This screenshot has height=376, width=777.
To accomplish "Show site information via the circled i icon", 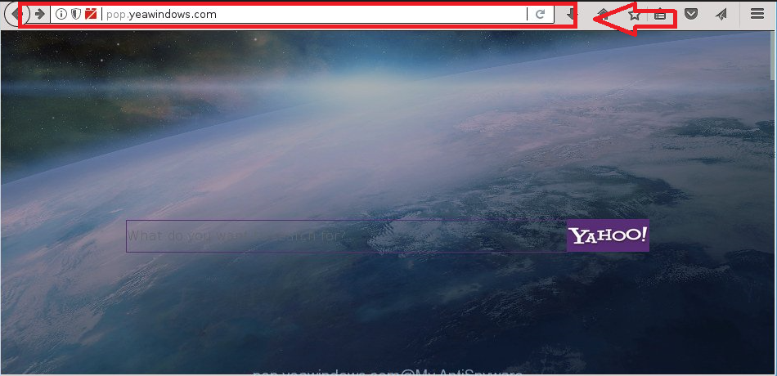I will 61,14.
